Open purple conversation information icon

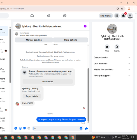(85, 26)
